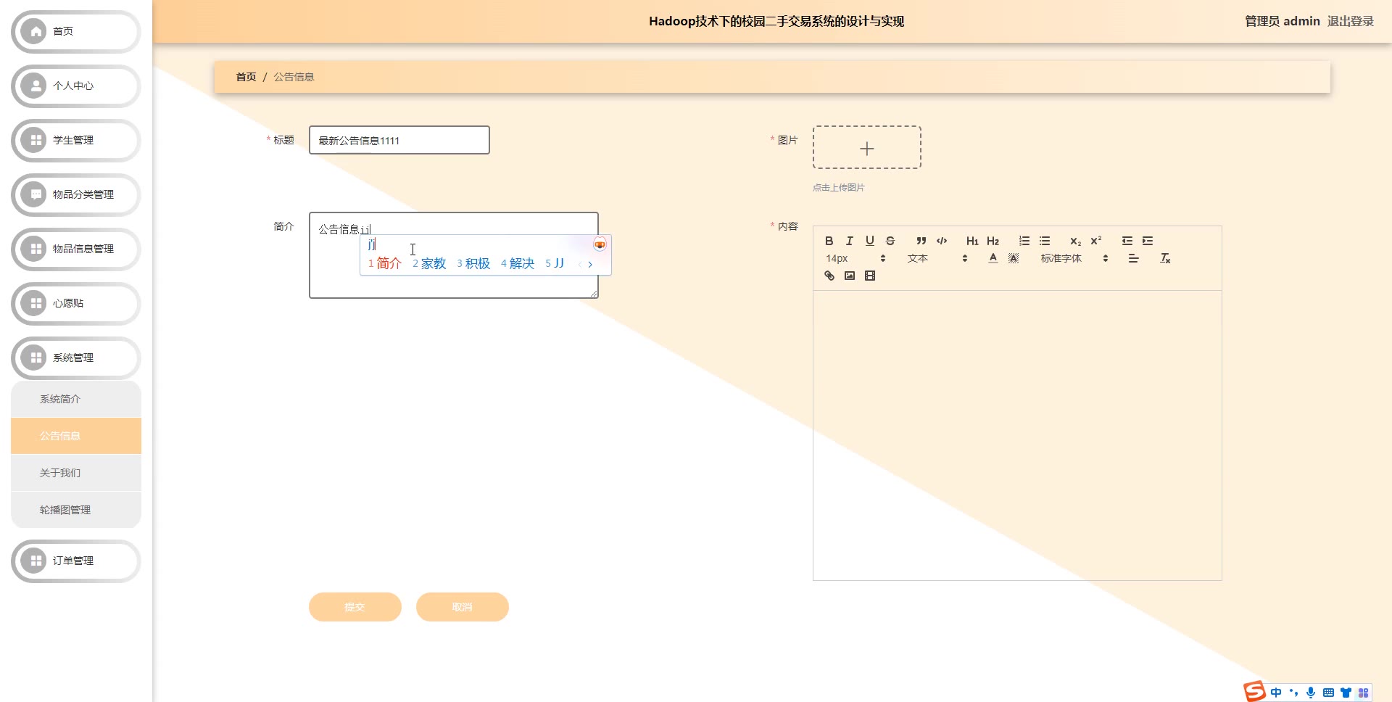
Task: Apply Heading 2 style
Action: [x=993, y=241]
